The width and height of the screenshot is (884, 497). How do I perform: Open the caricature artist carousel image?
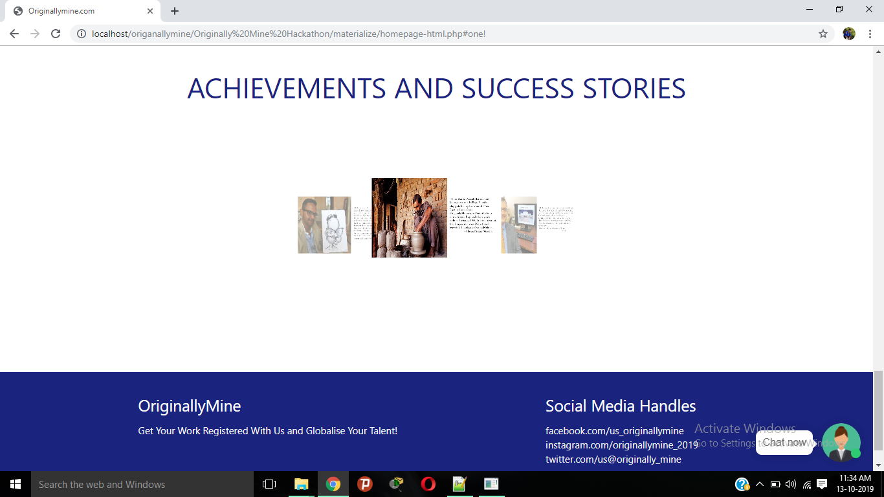[x=324, y=225]
